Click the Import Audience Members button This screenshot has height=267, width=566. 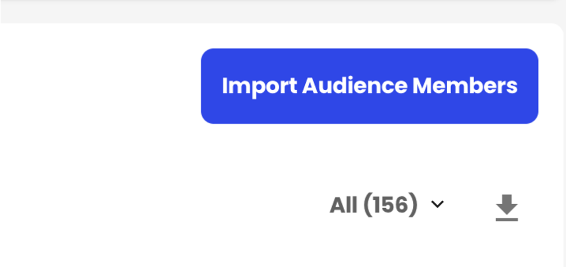[x=369, y=86]
